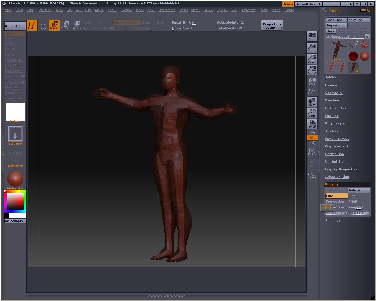Switch to Draw mode
This screenshot has width=376, height=301.
click(43, 25)
